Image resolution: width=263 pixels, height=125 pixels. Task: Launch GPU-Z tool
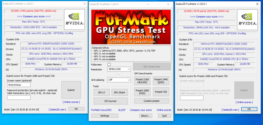[102, 92]
